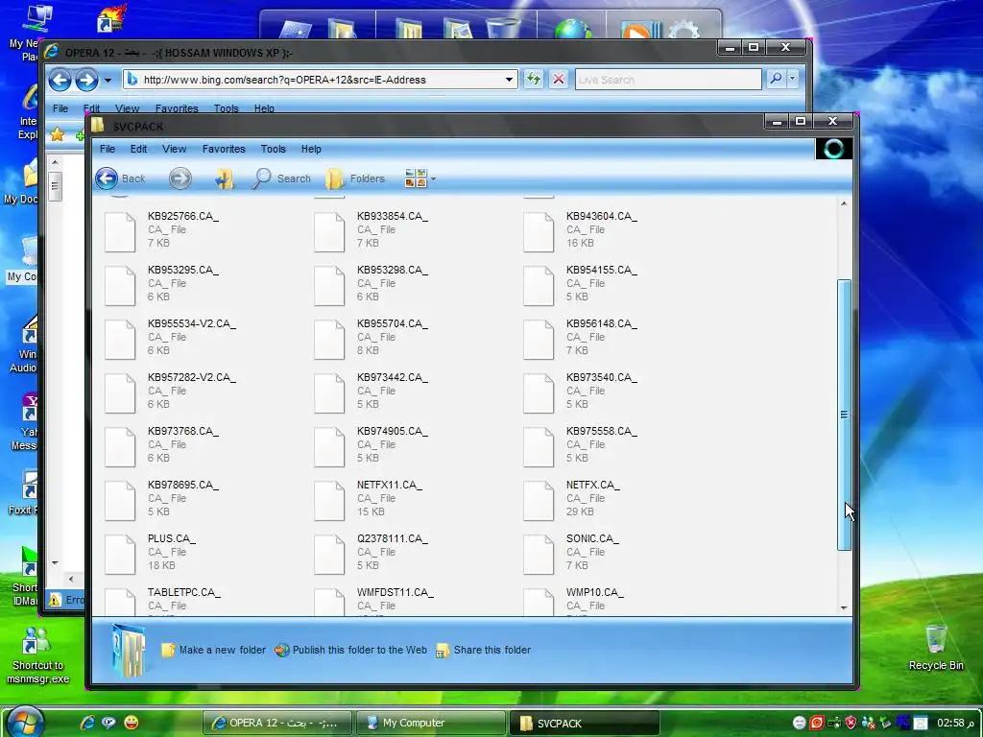This screenshot has height=737, width=983.
Task: Open Search in the SVCPACK toolbar
Action: pos(282,178)
